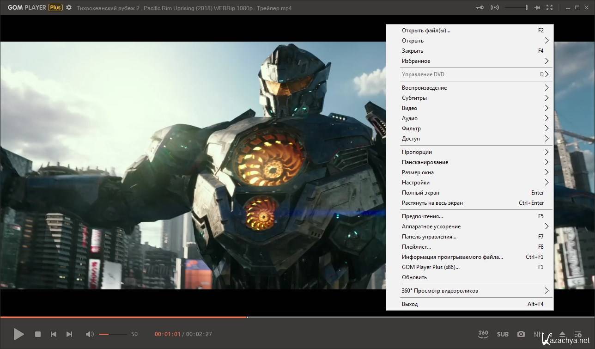Toggle pin window always on top

[537, 8]
